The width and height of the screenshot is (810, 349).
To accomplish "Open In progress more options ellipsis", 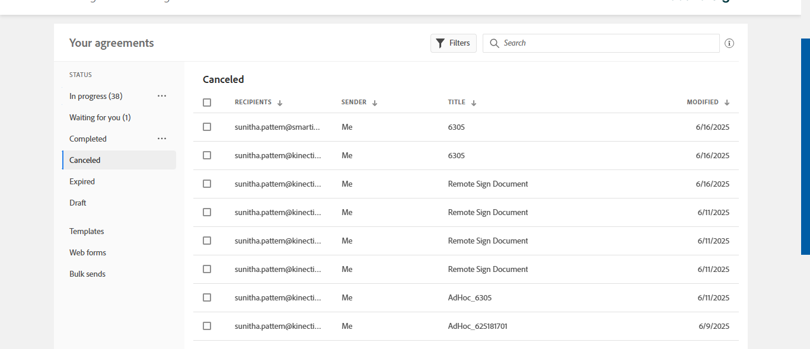I will [162, 96].
